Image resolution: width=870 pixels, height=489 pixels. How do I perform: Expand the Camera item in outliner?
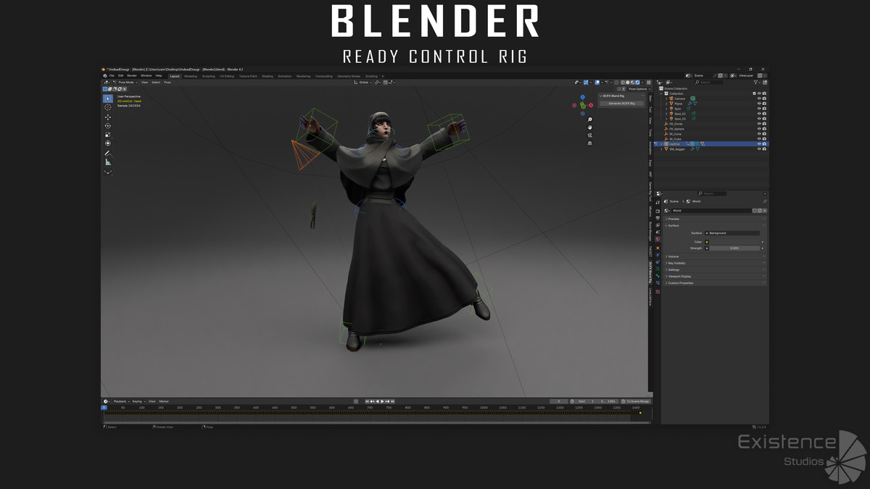point(666,99)
